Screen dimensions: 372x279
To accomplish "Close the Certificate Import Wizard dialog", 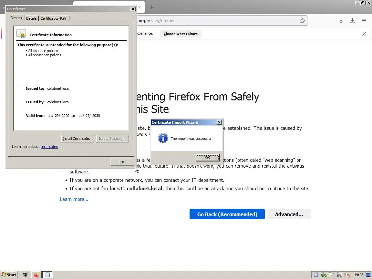I will [x=219, y=122].
